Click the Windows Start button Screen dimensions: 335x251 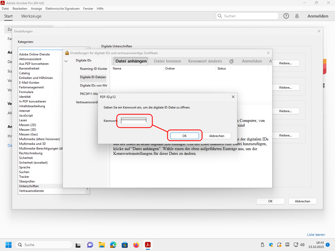(x=8, y=245)
